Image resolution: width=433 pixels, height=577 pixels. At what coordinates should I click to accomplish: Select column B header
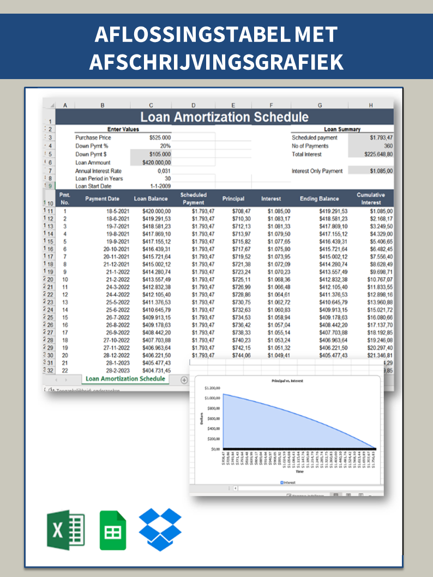click(x=102, y=105)
